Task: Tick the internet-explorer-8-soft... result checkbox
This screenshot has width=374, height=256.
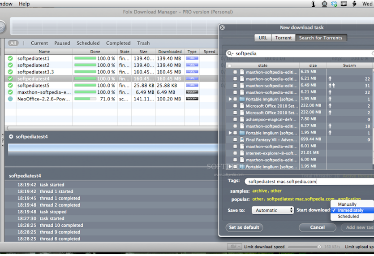Action: point(235,153)
